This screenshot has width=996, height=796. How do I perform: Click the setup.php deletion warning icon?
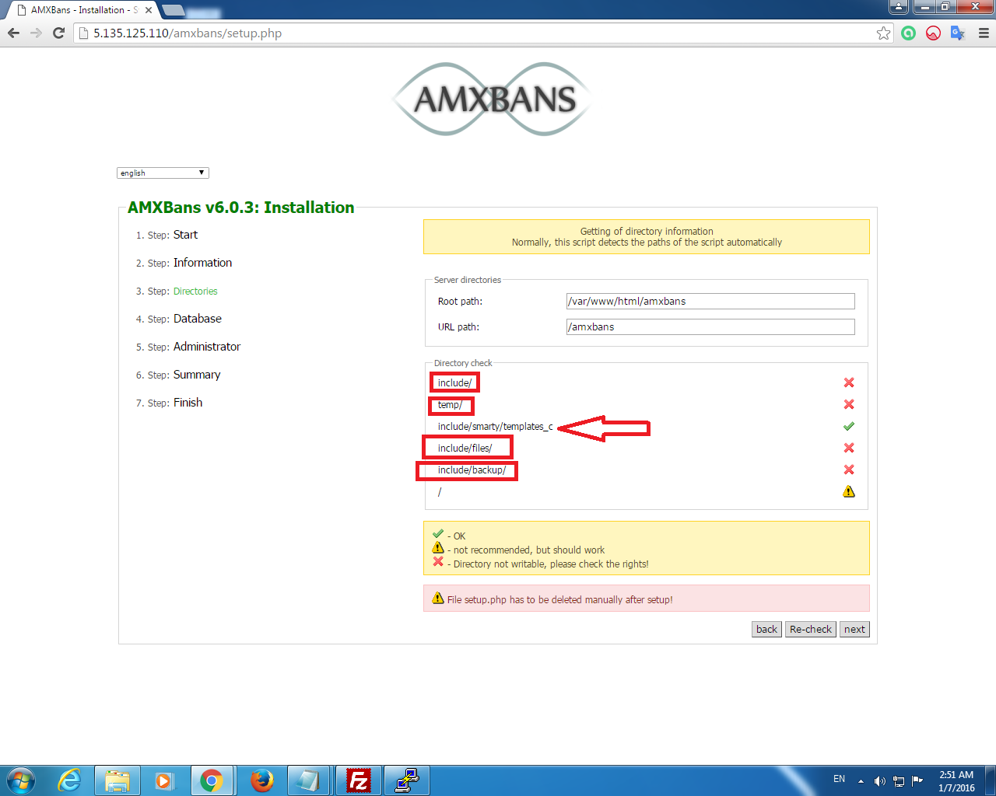click(x=438, y=599)
